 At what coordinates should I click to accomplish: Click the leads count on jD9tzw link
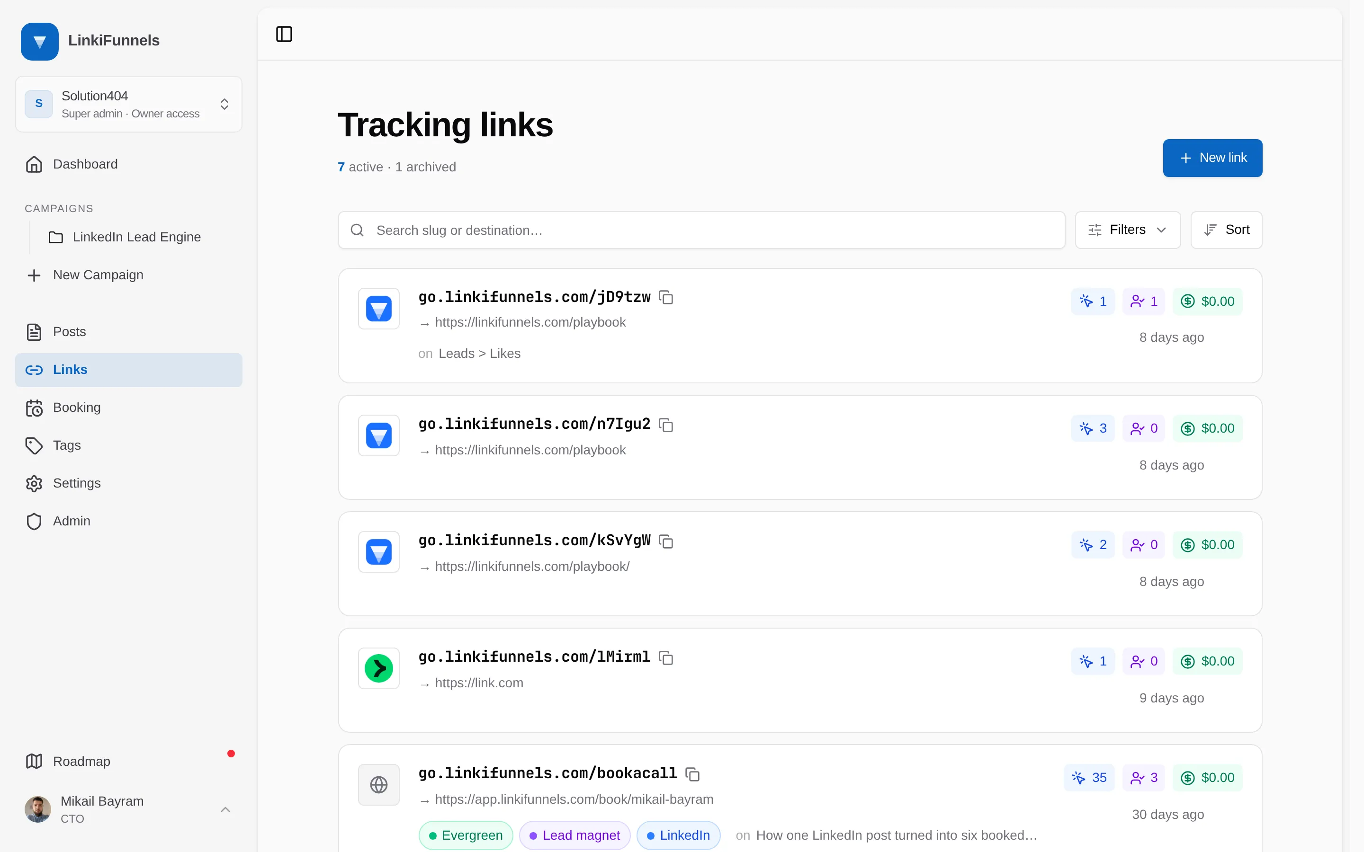(1144, 302)
